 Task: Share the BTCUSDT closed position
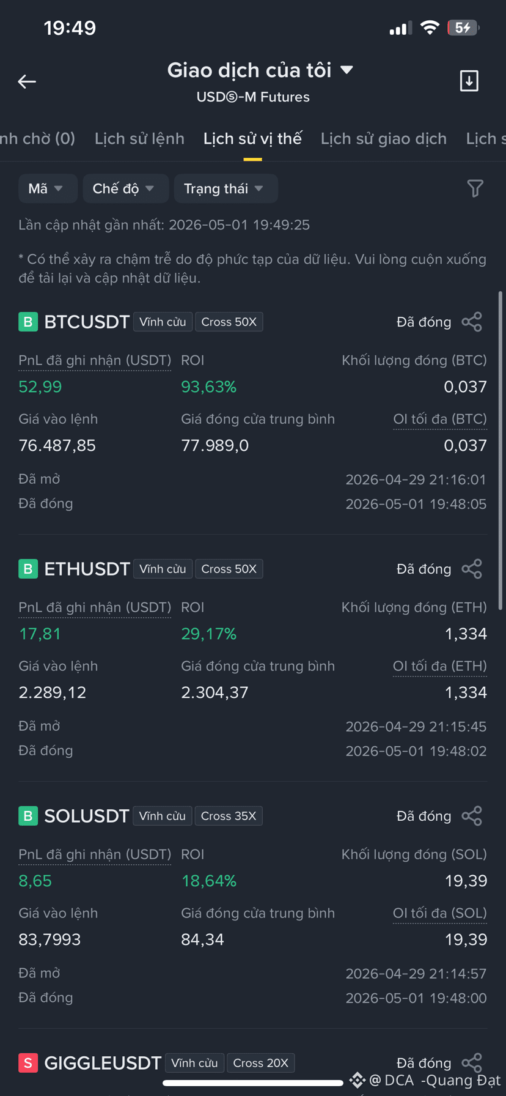[x=472, y=322]
